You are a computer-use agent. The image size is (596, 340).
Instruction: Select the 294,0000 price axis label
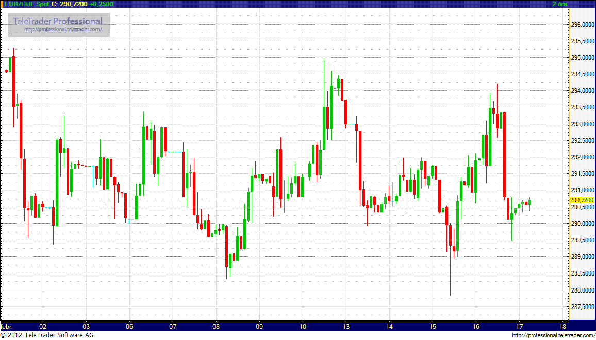click(582, 91)
